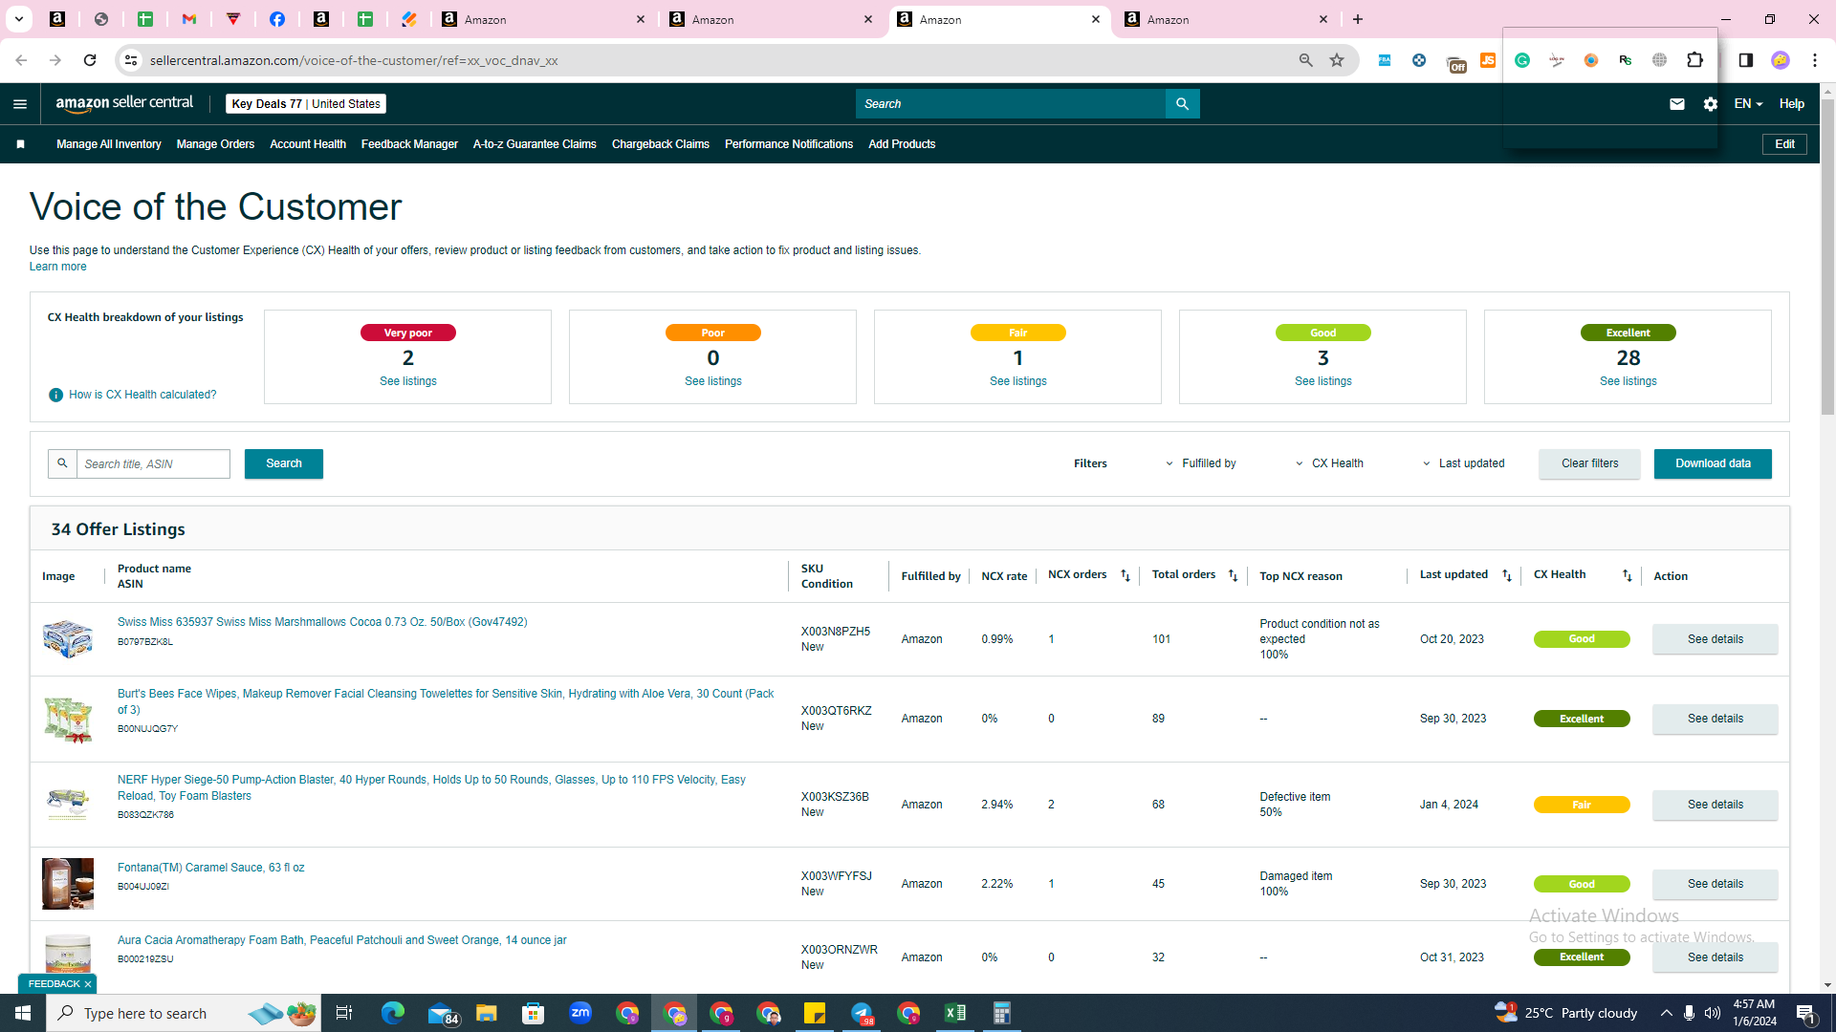Toggle the Chrome side panel
Viewport: 1836px width, 1032px height.
1745,60
